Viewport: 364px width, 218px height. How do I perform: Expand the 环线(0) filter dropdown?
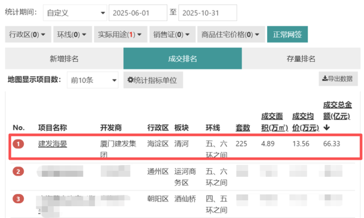point(71,34)
